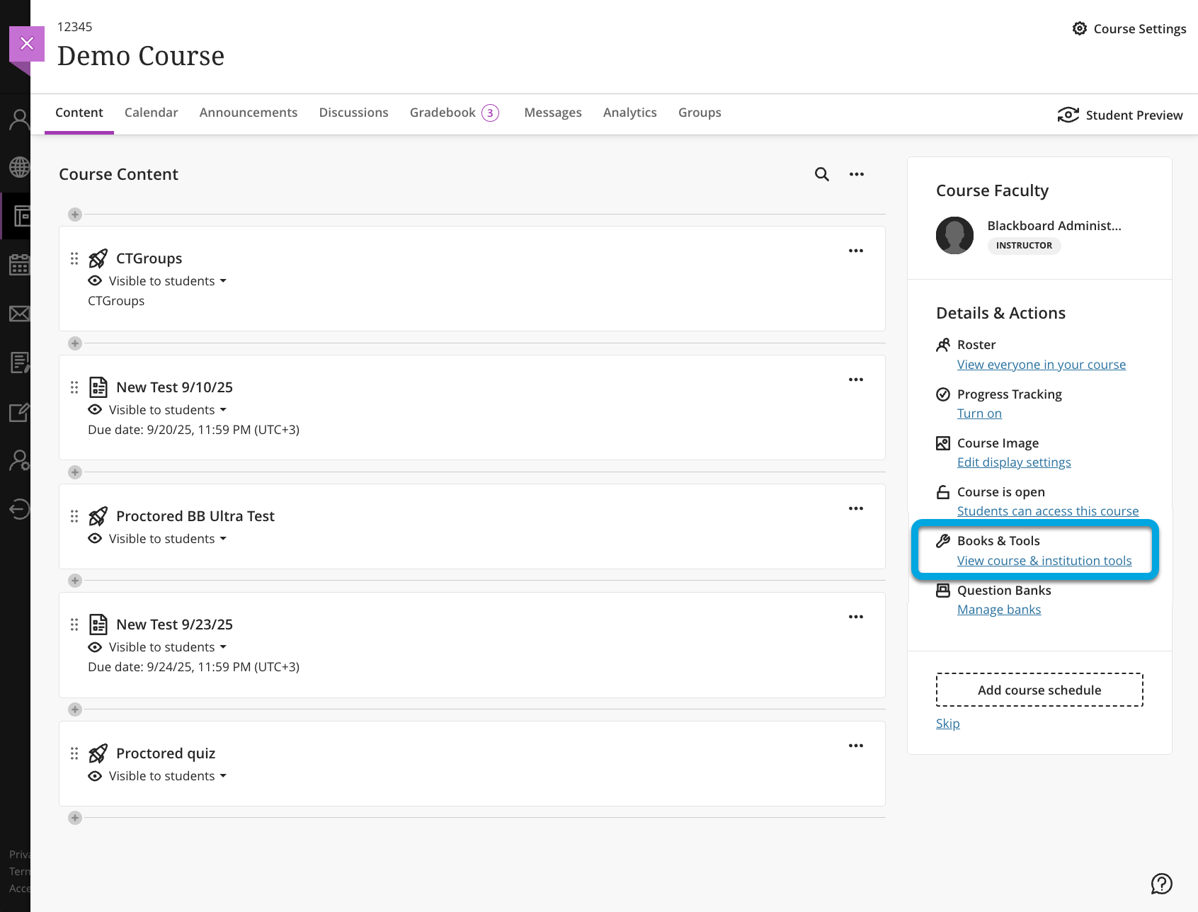Screen dimensions: 1198x912
Task: Open options menu for New Test 9/23/25
Action: [x=855, y=617]
